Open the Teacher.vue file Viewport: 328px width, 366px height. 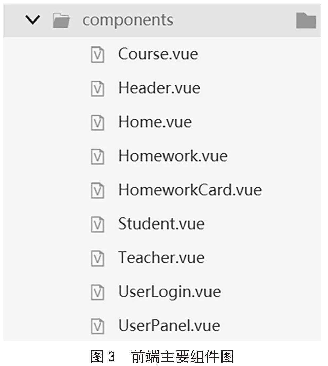click(161, 258)
